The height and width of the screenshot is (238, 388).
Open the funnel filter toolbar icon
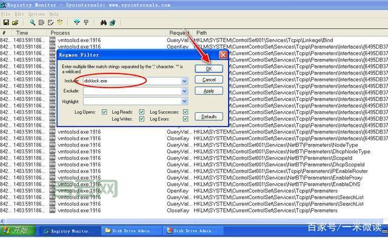click(x=77, y=22)
